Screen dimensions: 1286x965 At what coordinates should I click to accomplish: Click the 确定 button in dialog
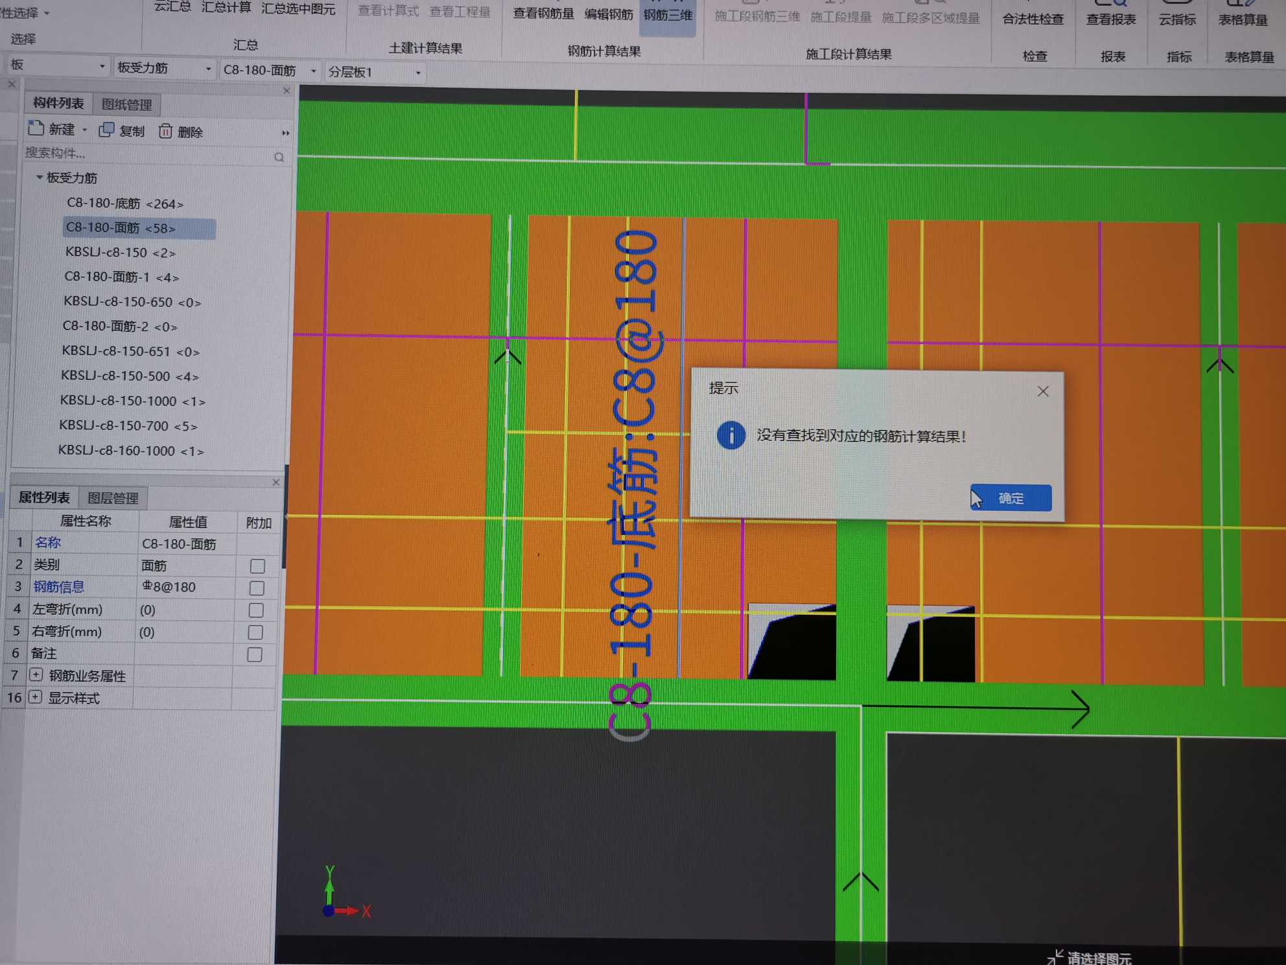1011,498
